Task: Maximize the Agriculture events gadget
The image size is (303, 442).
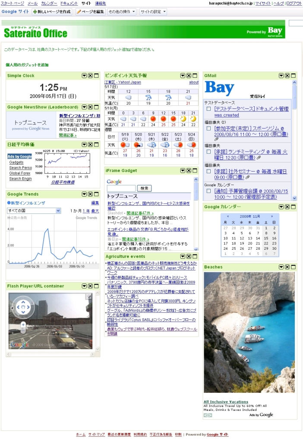Action: (x=195, y=257)
